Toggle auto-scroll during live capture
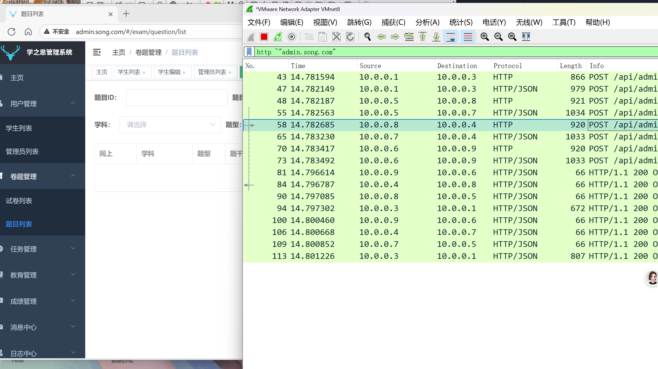 point(450,37)
